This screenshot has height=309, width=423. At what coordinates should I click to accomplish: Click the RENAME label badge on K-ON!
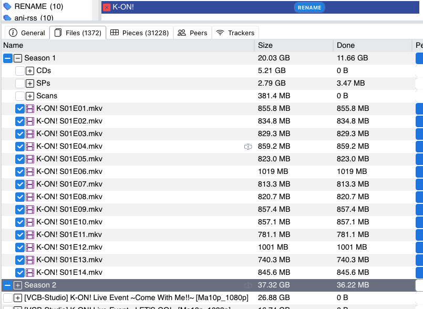tap(309, 7)
